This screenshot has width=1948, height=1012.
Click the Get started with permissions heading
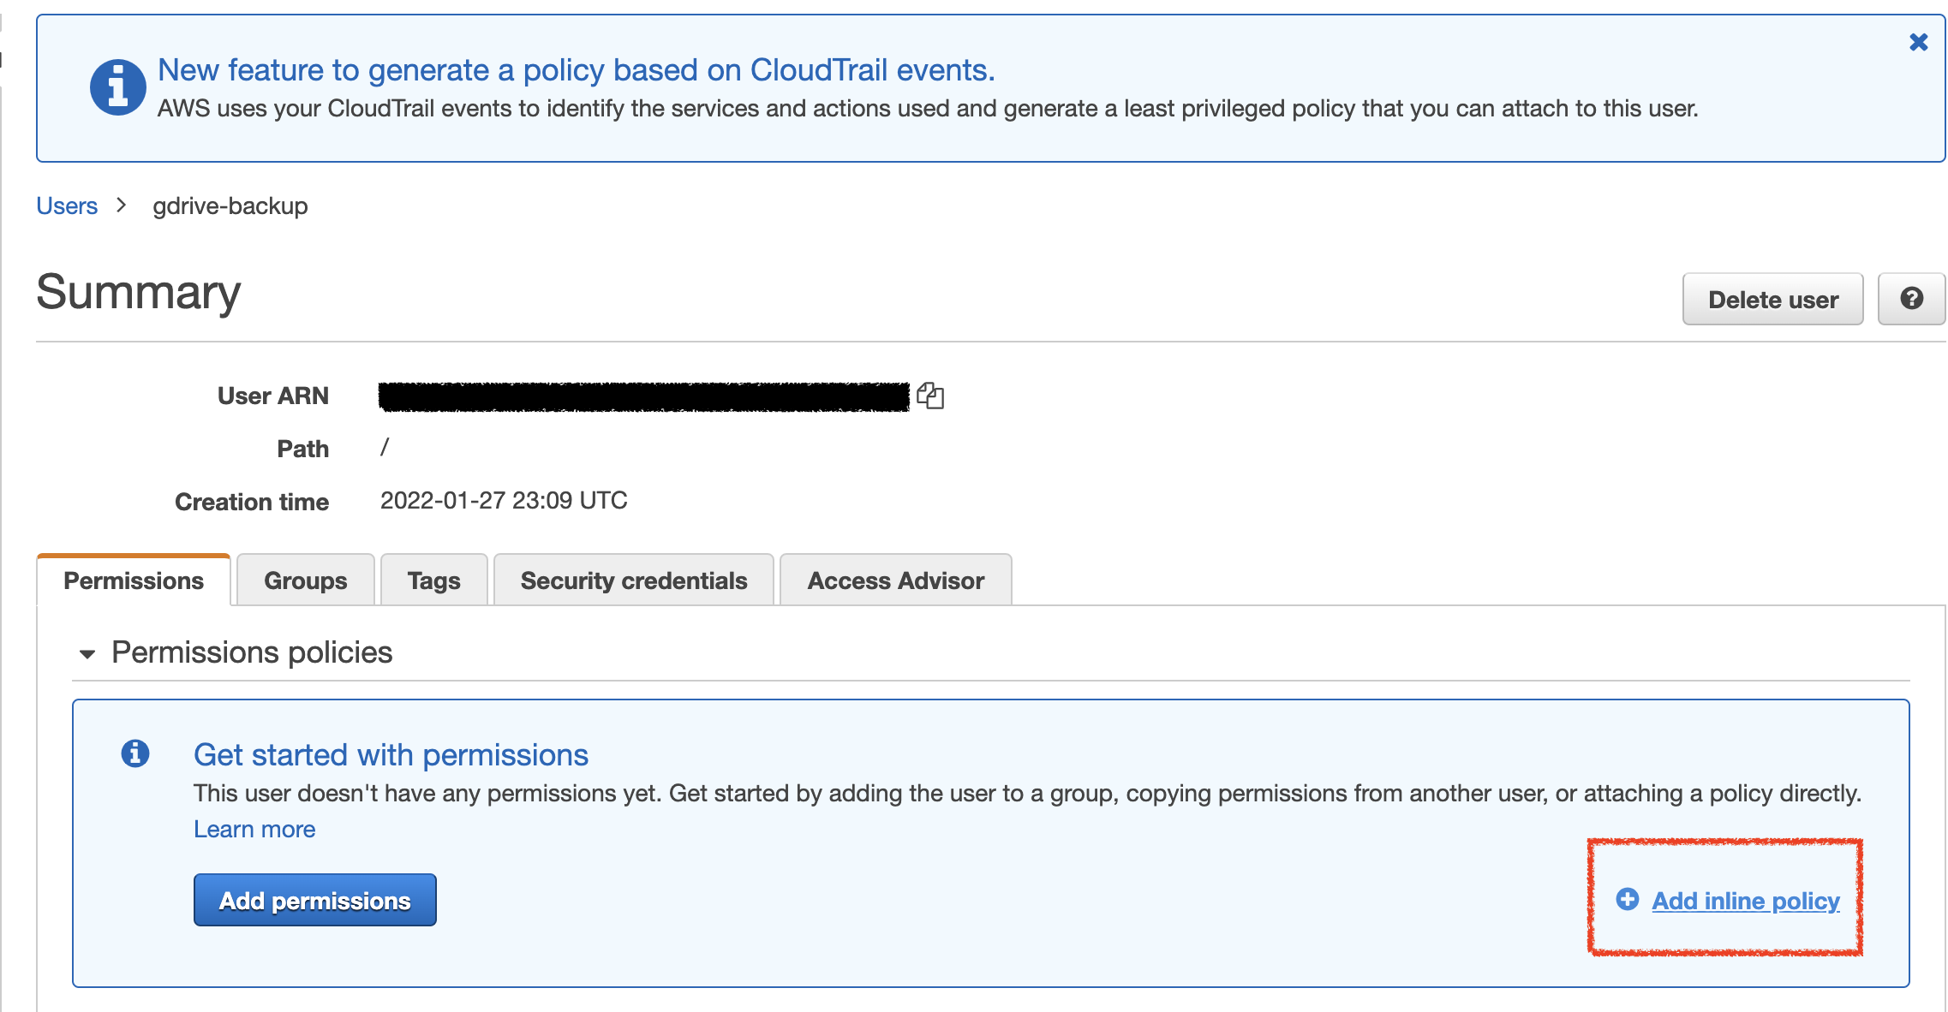pos(391,755)
